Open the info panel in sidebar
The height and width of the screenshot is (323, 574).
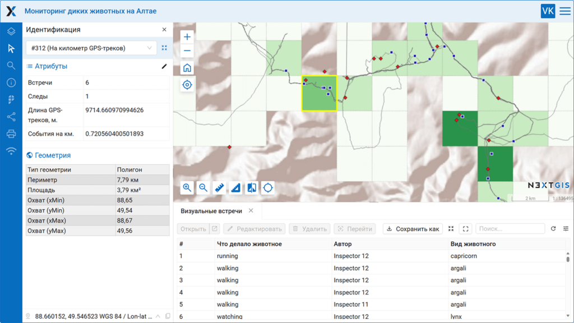coord(11,83)
